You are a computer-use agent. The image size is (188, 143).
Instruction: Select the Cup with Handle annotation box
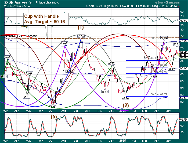pyautogui.click(x=45, y=19)
